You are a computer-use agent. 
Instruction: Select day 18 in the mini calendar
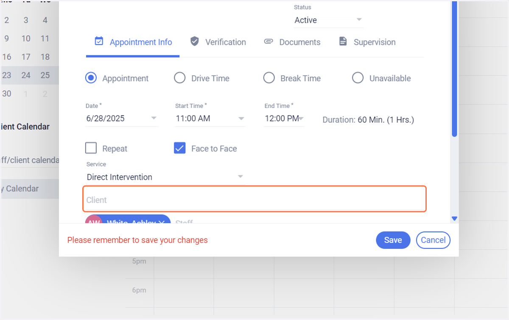click(x=45, y=57)
